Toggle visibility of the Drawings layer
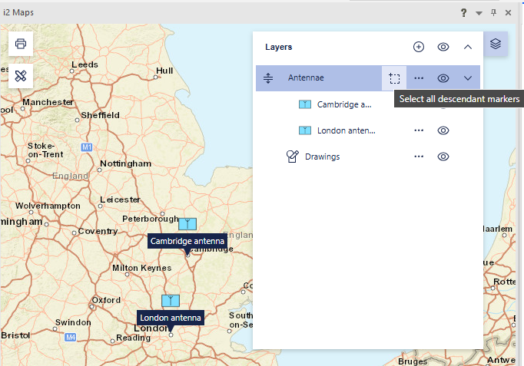This screenshot has height=366, width=524. [x=443, y=157]
